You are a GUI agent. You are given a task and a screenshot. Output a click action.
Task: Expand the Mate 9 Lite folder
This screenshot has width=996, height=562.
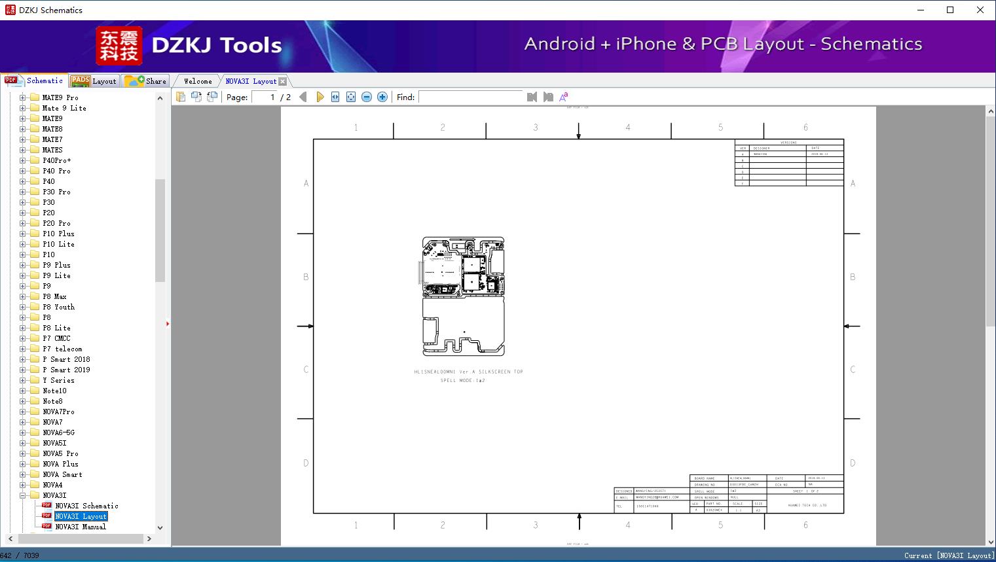[23, 108]
